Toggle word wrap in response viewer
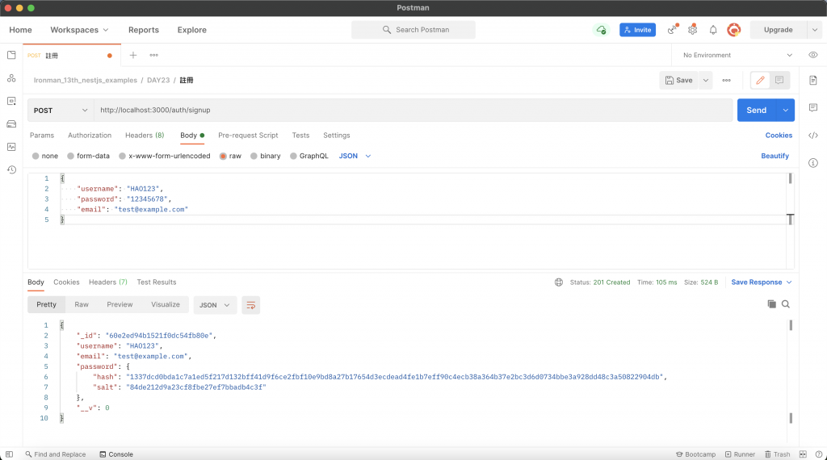The width and height of the screenshot is (827, 460). (x=250, y=305)
